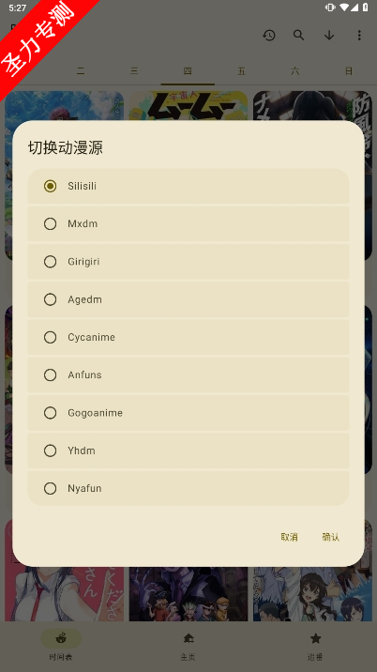This screenshot has height=672, width=377.
Task: Choose Mxdm as anime source
Action: 188,223
